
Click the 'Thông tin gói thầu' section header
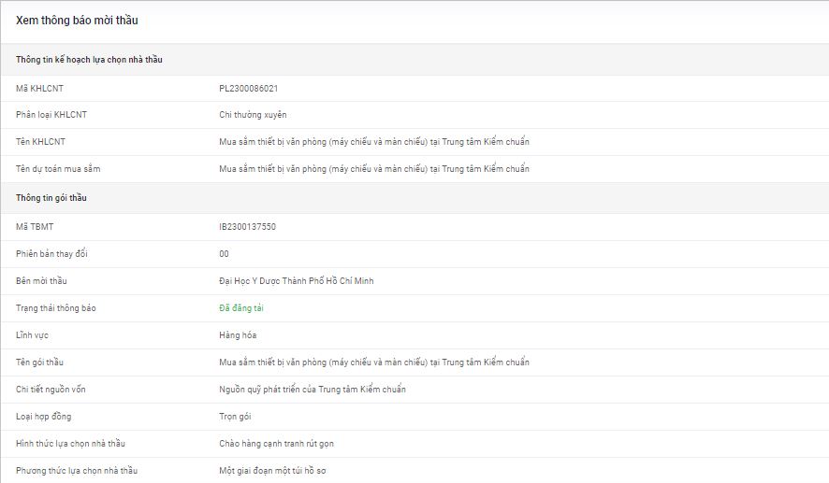coord(51,198)
